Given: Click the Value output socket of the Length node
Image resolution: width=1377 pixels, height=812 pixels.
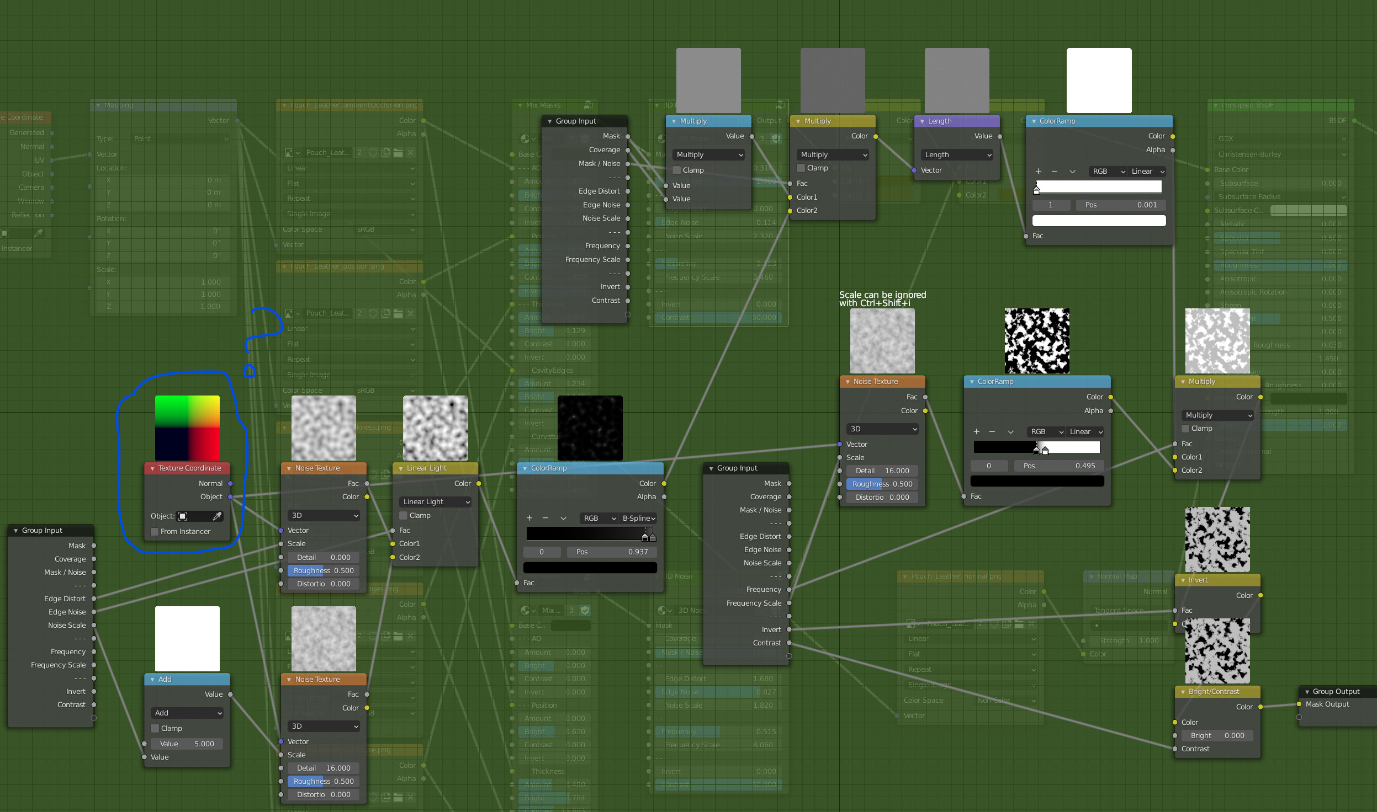Looking at the screenshot, I should click(1000, 136).
